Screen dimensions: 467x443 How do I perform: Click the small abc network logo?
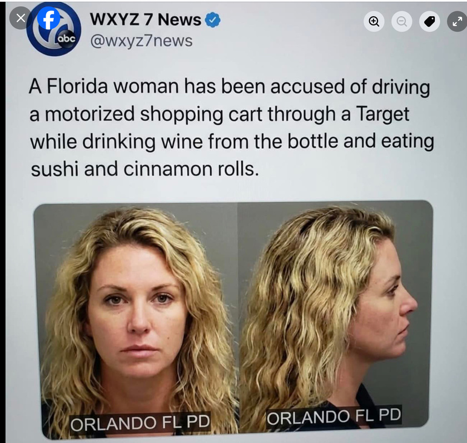[66, 38]
